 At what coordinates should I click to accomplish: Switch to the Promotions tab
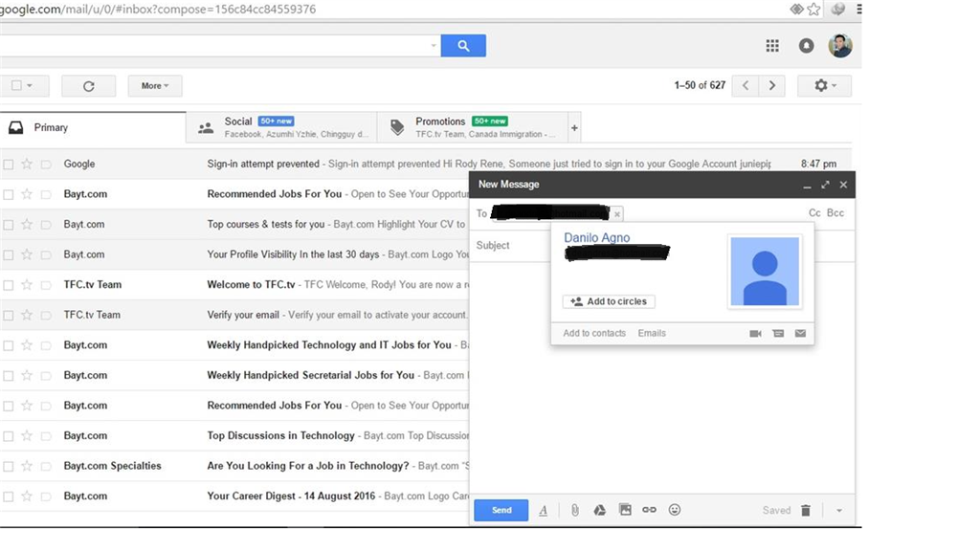tap(473, 128)
